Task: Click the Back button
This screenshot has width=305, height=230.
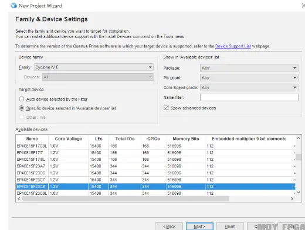Action: pos(169,226)
